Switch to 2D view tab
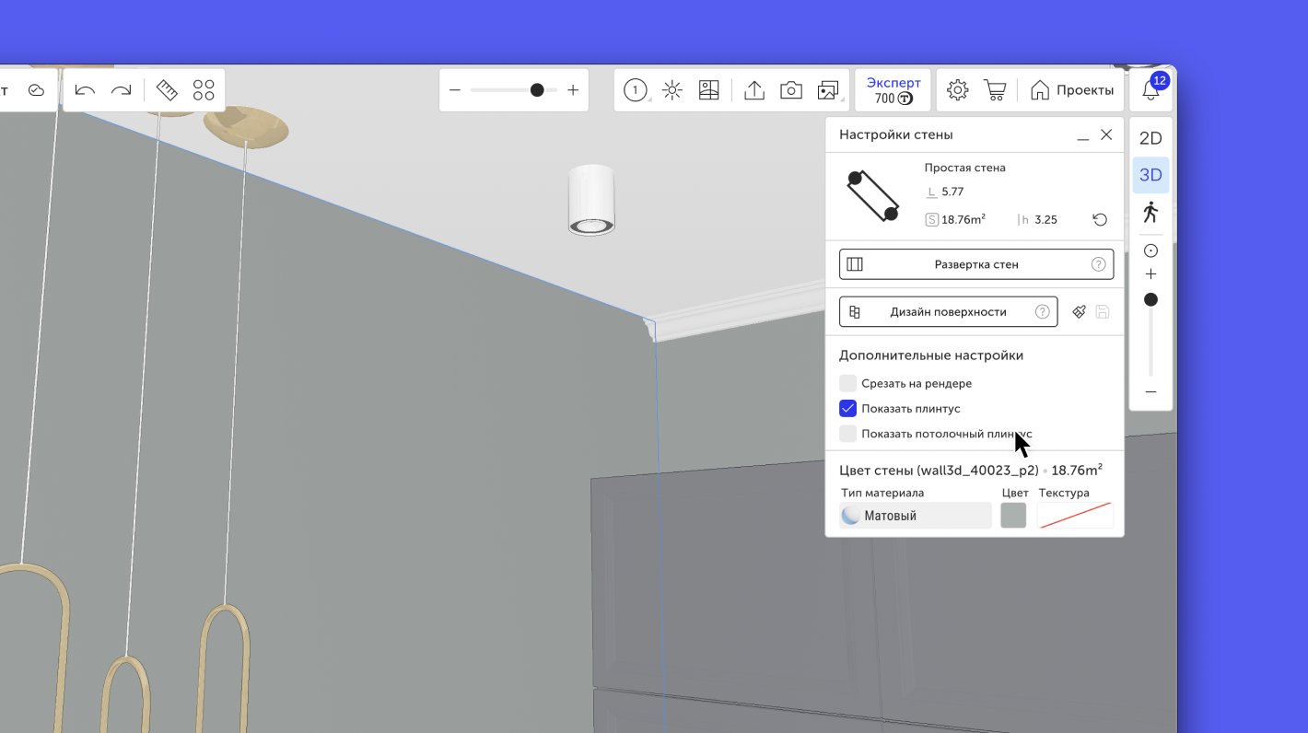Image resolution: width=1308 pixels, height=733 pixels. pos(1150,139)
